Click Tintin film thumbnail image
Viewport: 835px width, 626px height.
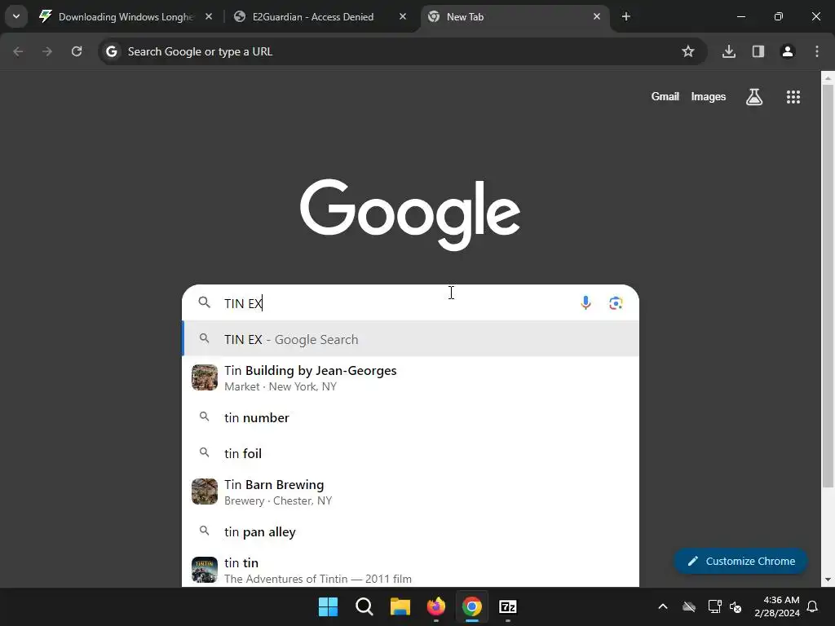tap(205, 570)
